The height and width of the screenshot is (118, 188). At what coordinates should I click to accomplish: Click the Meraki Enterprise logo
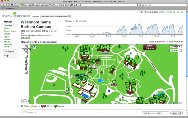click(16, 15)
